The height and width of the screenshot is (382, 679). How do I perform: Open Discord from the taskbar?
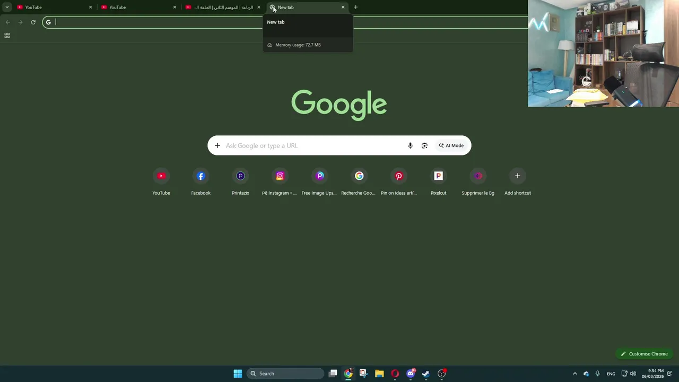pos(410,374)
